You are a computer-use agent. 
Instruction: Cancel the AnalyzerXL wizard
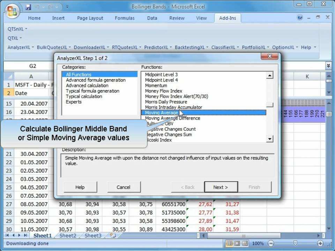point(124,187)
